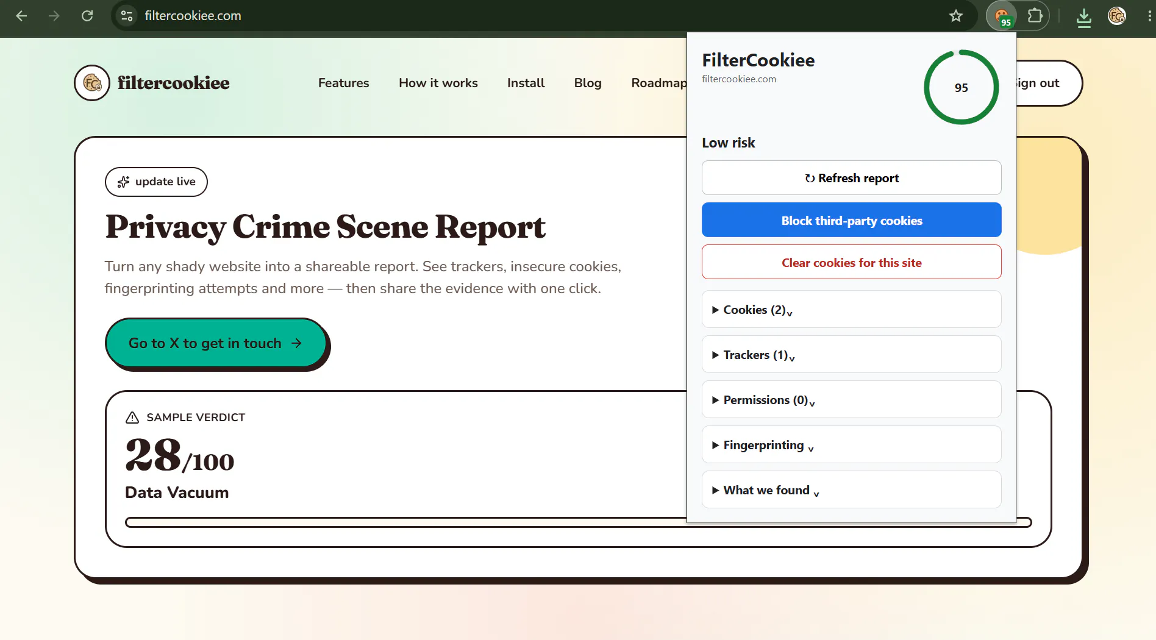Go to the Install nav item
Viewport: 1156px width, 640px height.
coord(526,83)
